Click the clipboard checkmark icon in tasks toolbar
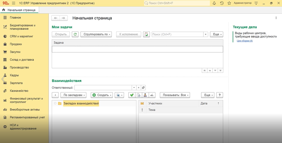 (x=147, y=34)
